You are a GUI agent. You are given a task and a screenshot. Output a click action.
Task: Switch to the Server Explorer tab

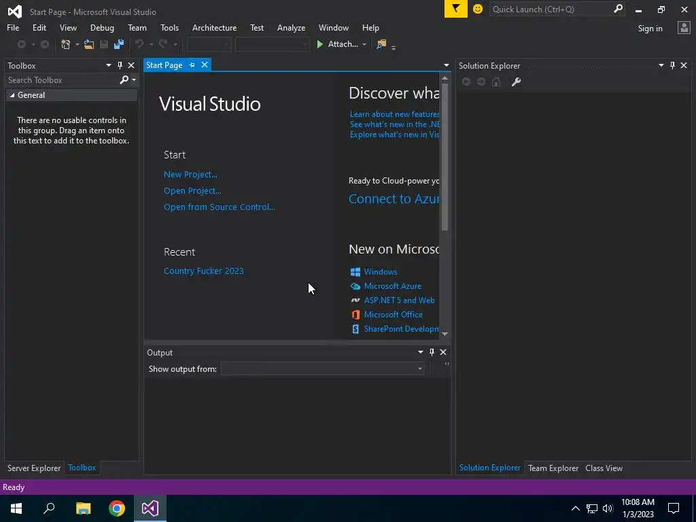(34, 468)
